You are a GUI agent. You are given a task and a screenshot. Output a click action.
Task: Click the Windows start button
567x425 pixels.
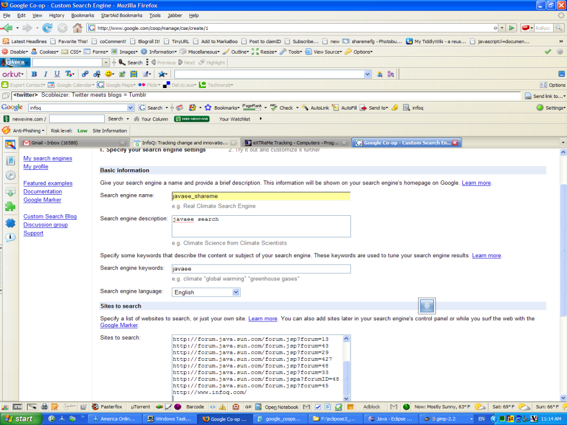[x=20, y=419]
